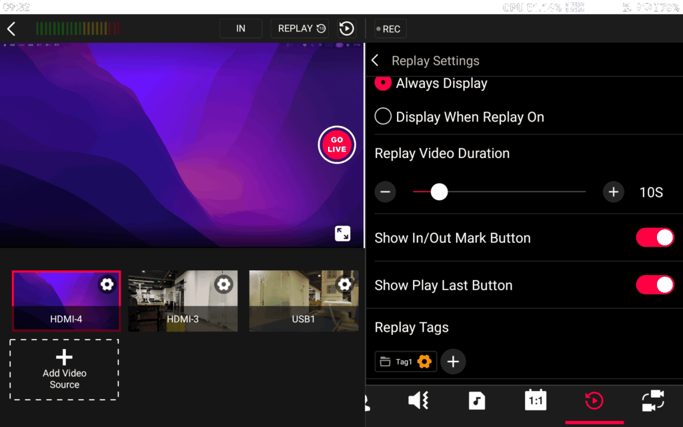
Task: Toggle Show In/Out Mark Button switch
Action: [654, 238]
